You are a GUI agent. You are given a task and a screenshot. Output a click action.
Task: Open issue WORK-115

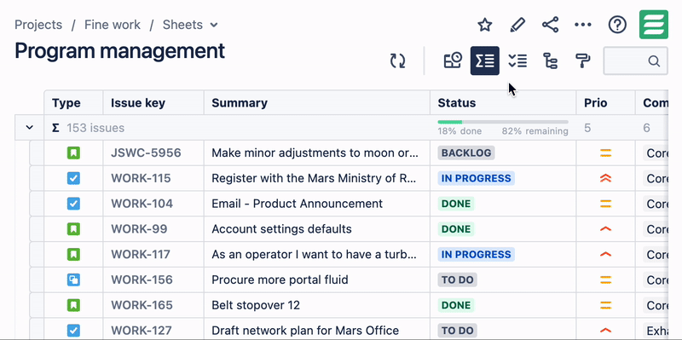point(141,178)
